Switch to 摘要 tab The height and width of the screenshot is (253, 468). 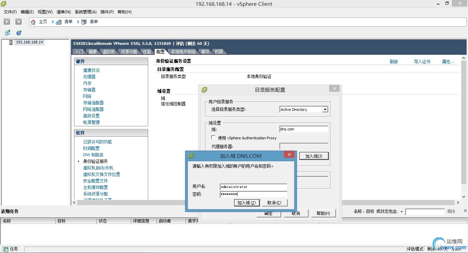coord(93,52)
